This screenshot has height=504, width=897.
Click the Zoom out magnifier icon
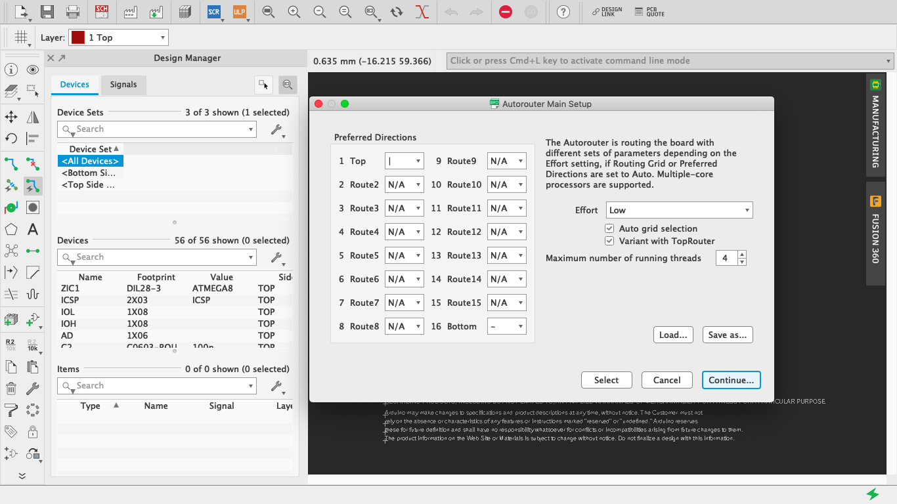pyautogui.click(x=320, y=12)
